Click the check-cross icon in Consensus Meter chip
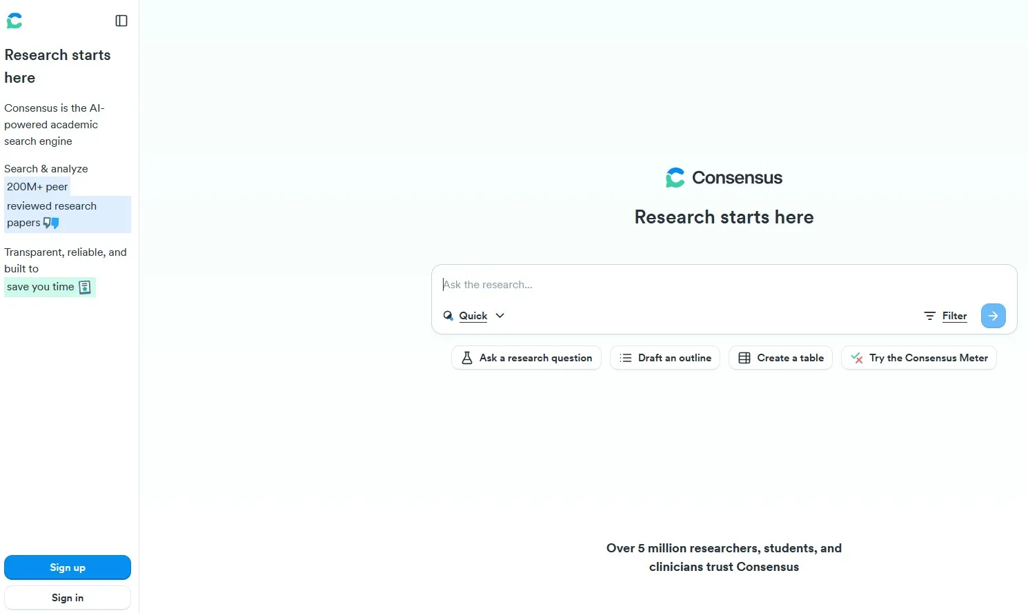The image size is (1028, 613). coord(857,358)
